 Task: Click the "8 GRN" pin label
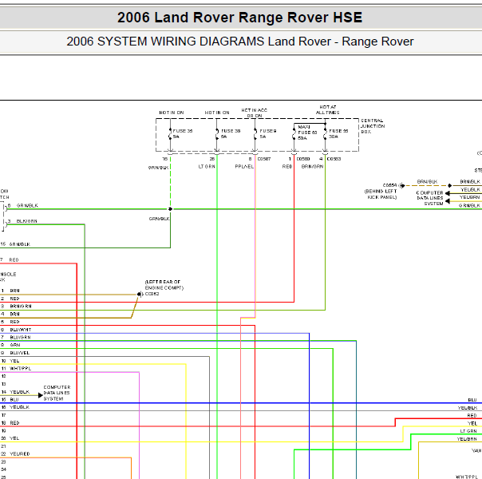(x=10, y=345)
